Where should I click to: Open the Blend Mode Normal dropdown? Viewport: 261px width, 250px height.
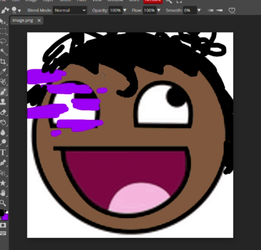click(70, 10)
